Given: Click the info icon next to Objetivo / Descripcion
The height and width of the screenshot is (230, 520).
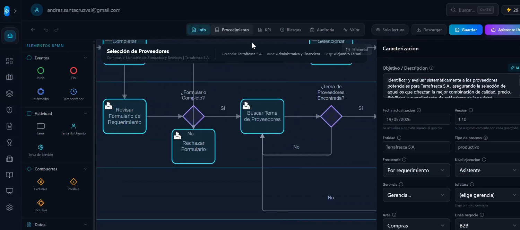Looking at the screenshot, I should 431,68.
